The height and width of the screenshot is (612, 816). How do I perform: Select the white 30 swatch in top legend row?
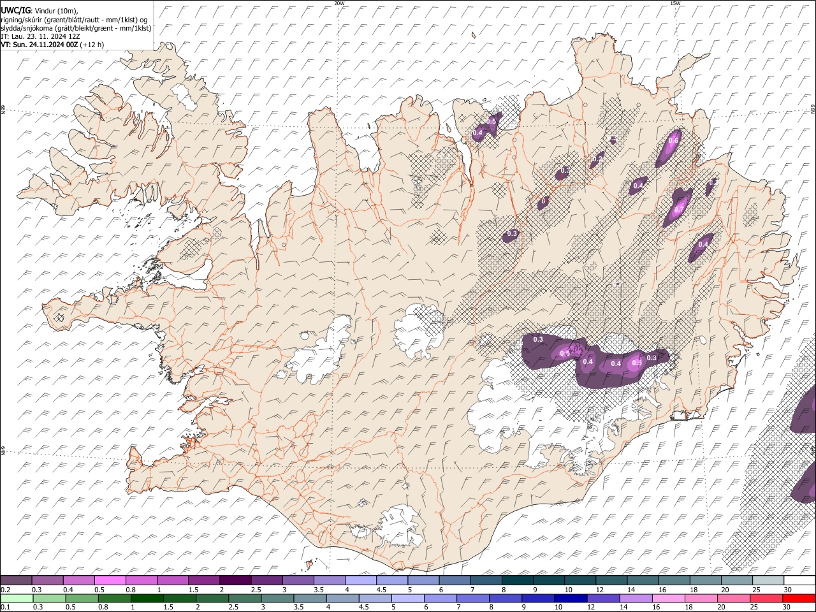(799, 580)
